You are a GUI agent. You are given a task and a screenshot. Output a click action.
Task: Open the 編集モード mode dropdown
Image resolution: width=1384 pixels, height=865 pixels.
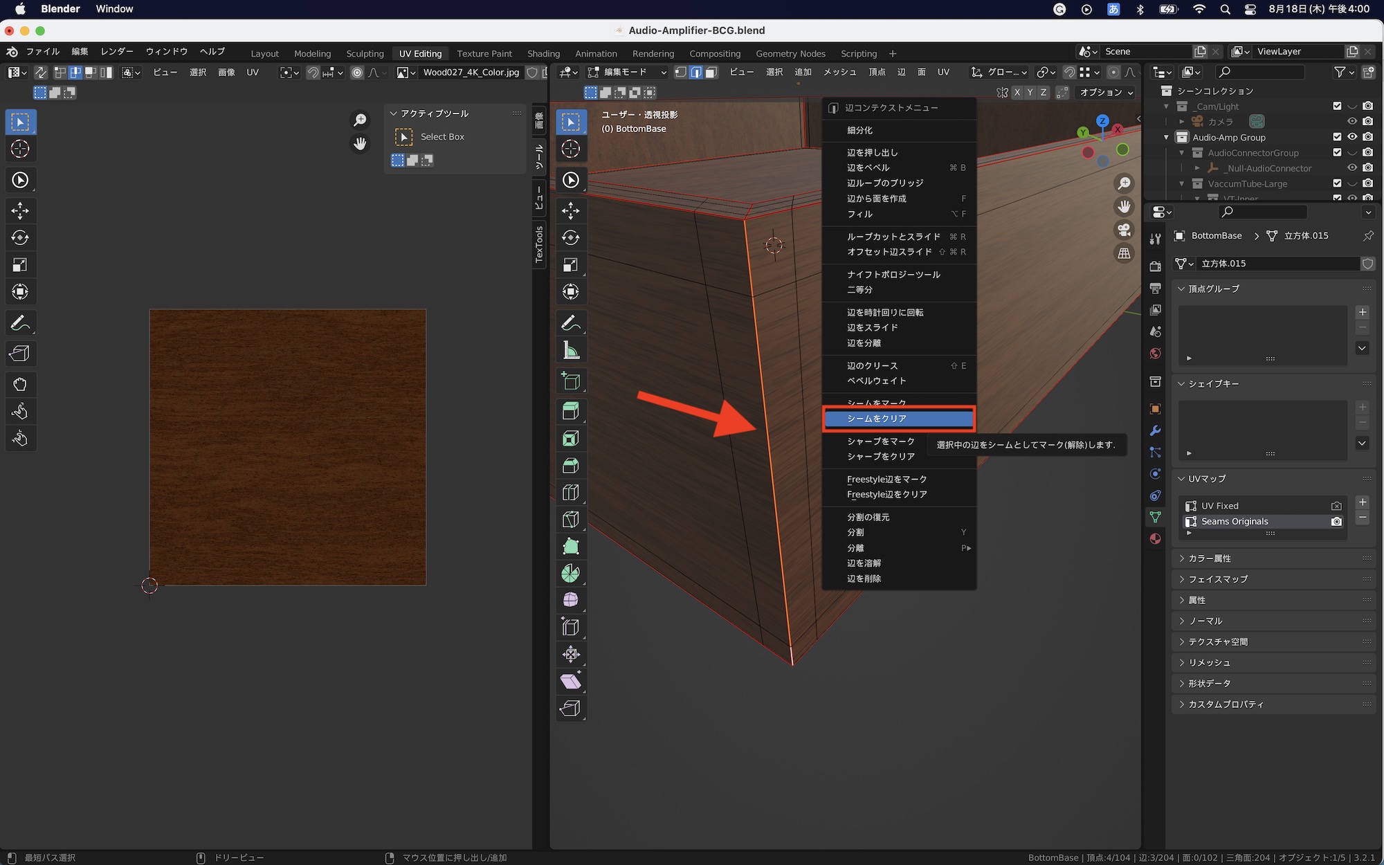(x=627, y=72)
